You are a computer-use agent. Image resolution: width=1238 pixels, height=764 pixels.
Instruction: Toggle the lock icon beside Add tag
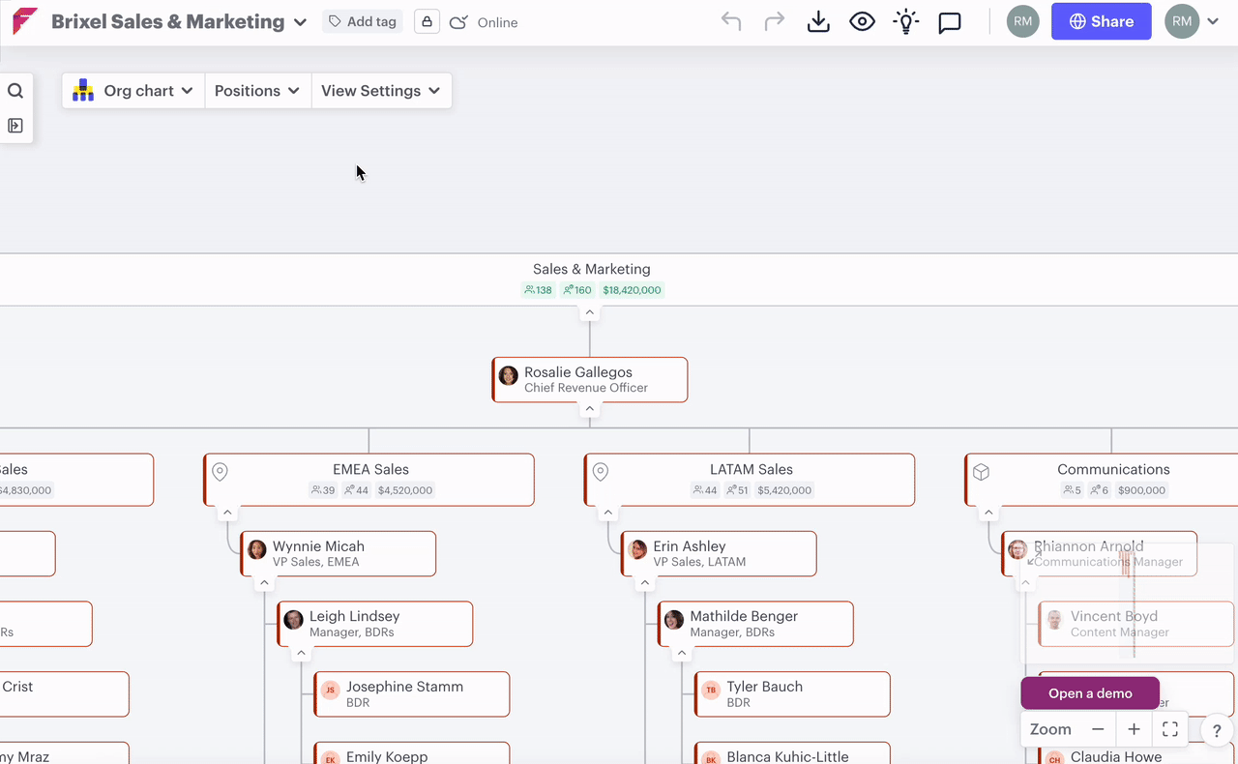(427, 21)
